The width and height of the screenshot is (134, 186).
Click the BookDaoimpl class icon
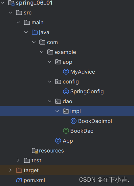pyautogui.click(x=74, y=121)
